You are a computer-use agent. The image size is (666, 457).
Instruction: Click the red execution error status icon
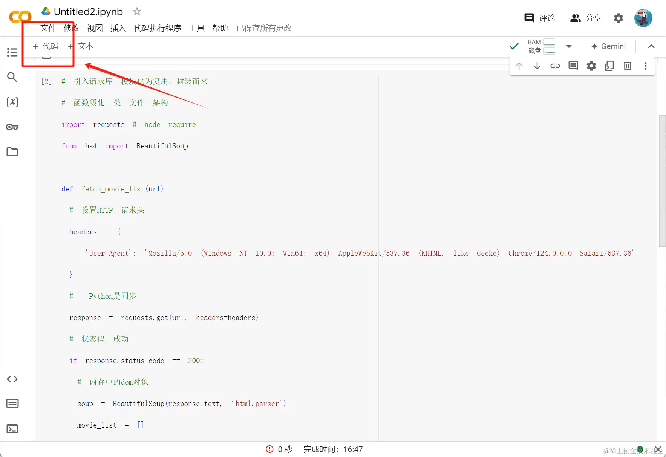(269, 449)
